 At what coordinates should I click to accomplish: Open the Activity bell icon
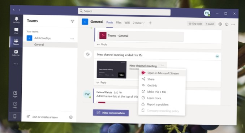pyautogui.click(x=16, y=20)
